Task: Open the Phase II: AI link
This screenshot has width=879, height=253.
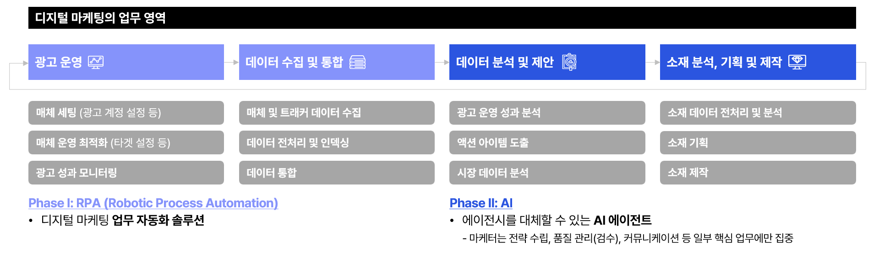Action: (481, 203)
